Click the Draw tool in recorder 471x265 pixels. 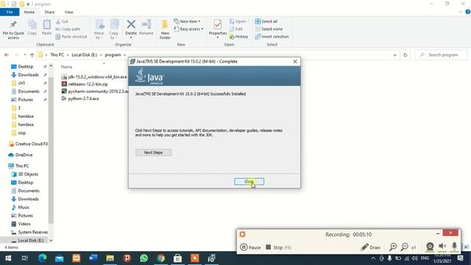click(x=371, y=247)
